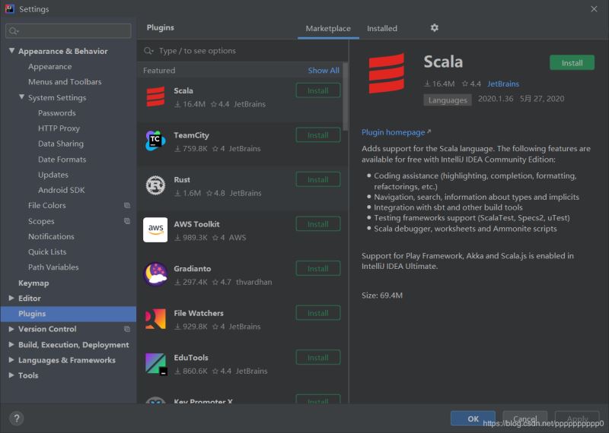Image resolution: width=609 pixels, height=433 pixels.
Task: Click the EduTools plugin icon
Action: [155, 363]
